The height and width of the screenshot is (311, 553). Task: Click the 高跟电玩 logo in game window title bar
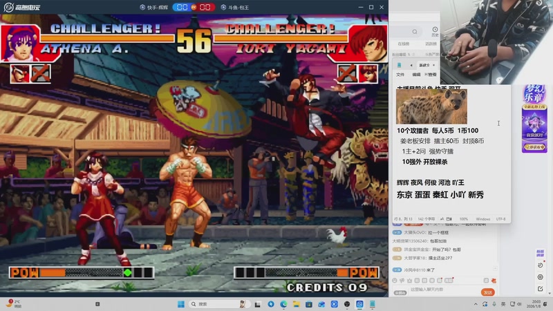pos(22,7)
